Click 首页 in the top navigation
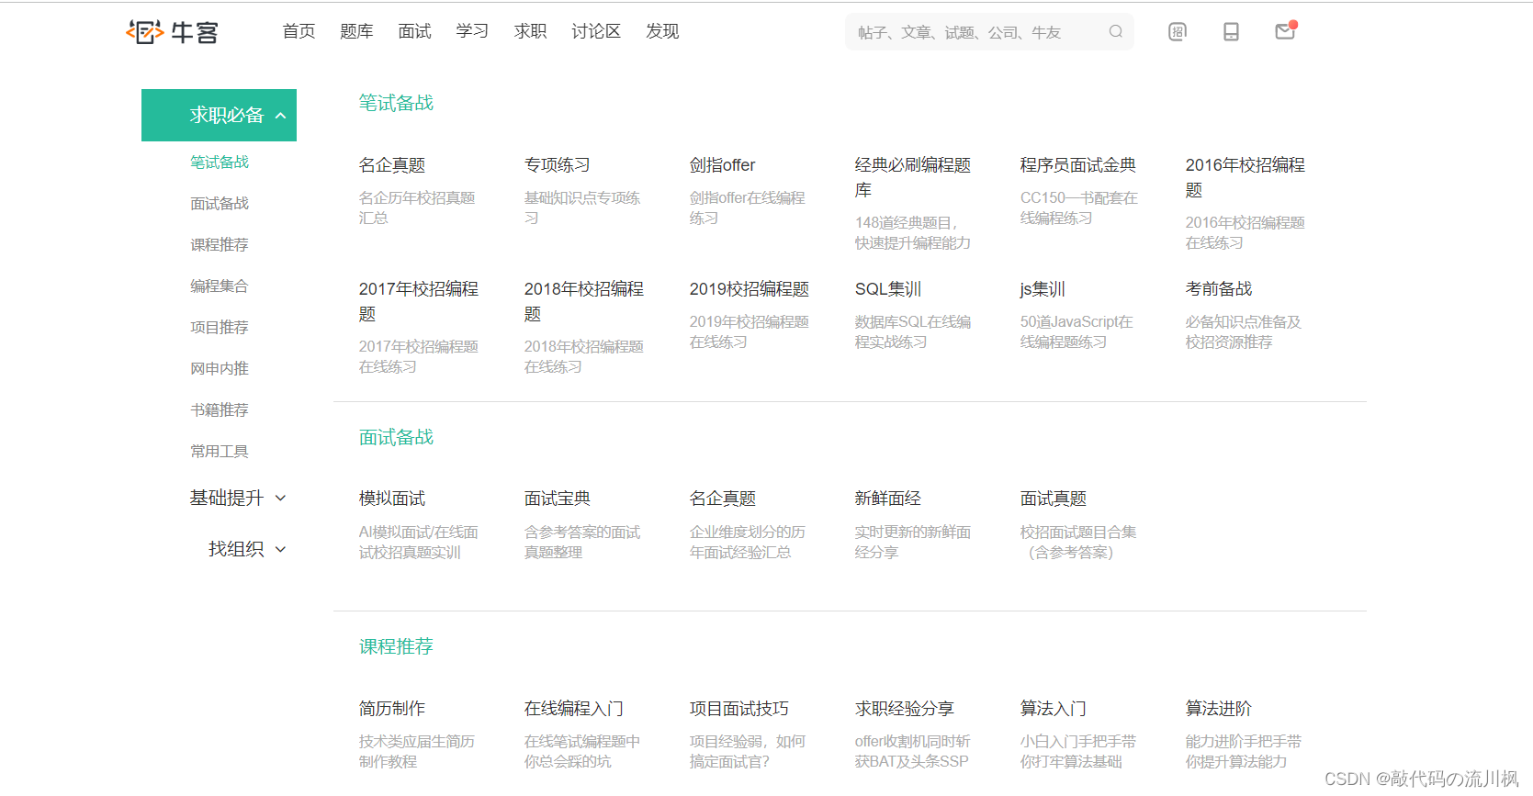1533x796 pixels. (299, 31)
